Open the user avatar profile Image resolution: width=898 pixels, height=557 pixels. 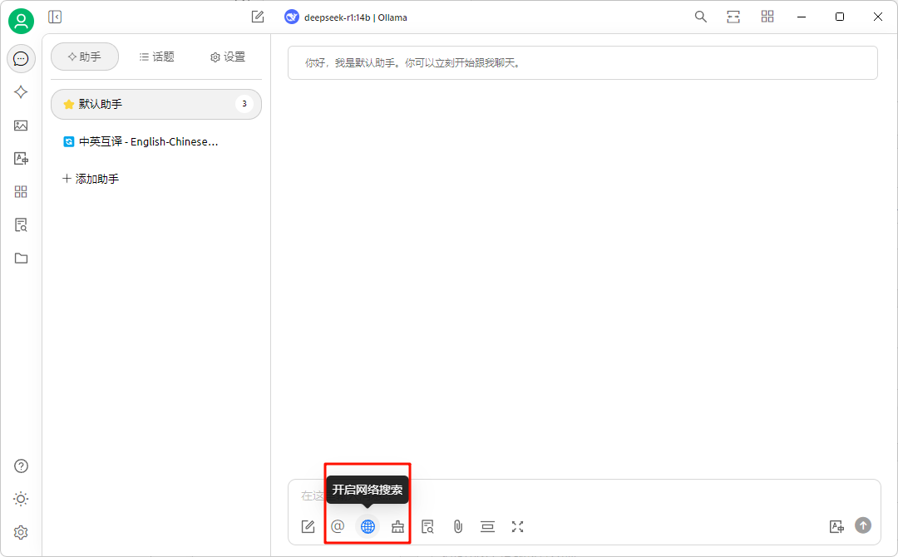coord(21,21)
